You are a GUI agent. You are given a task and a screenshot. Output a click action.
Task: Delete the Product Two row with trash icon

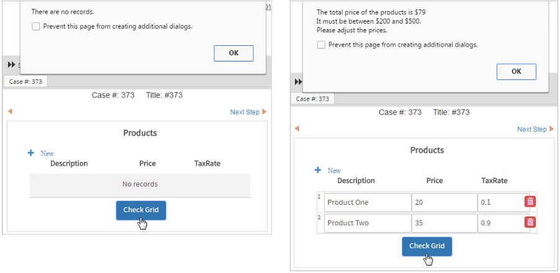pos(530,222)
